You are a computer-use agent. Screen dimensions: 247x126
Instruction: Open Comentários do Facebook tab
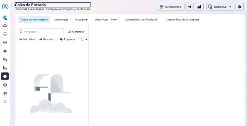[141, 20]
